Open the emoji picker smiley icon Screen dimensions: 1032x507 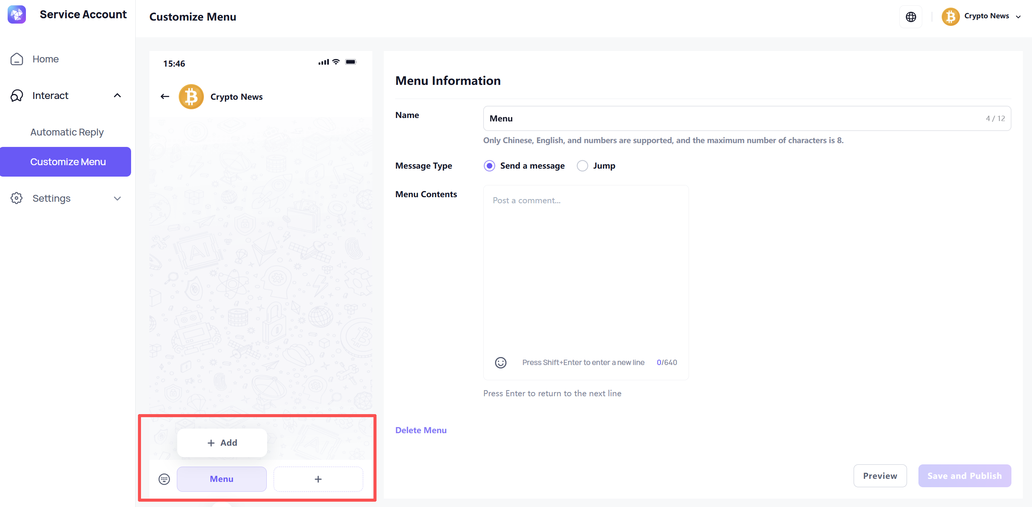tap(500, 362)
